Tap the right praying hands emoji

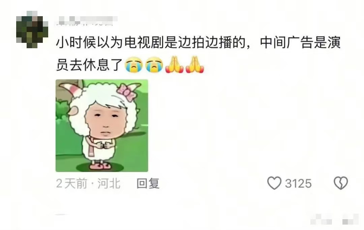point(195,65)
